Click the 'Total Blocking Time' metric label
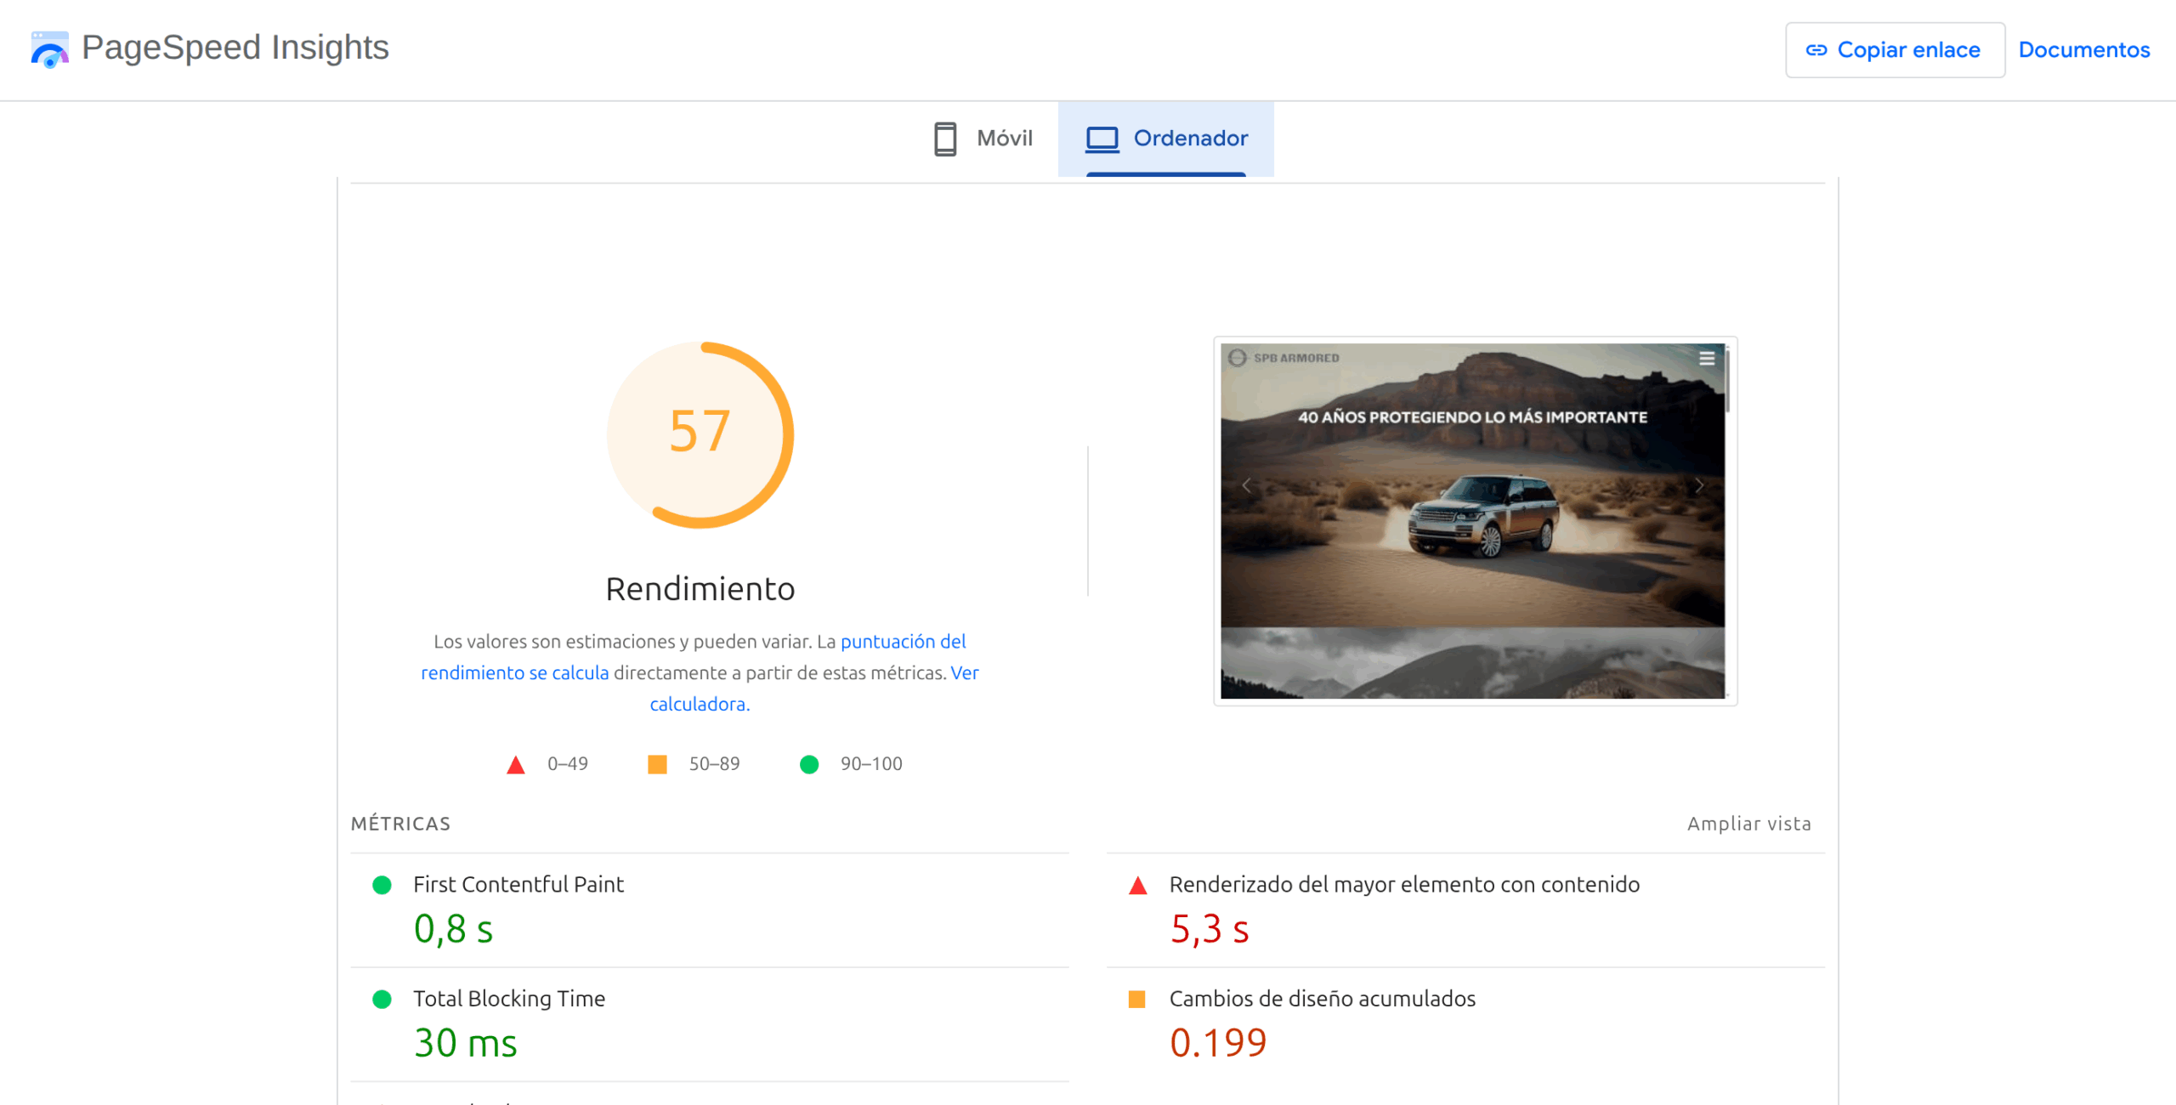Viewport: 2176px width, 1105px height. (509, 999)
